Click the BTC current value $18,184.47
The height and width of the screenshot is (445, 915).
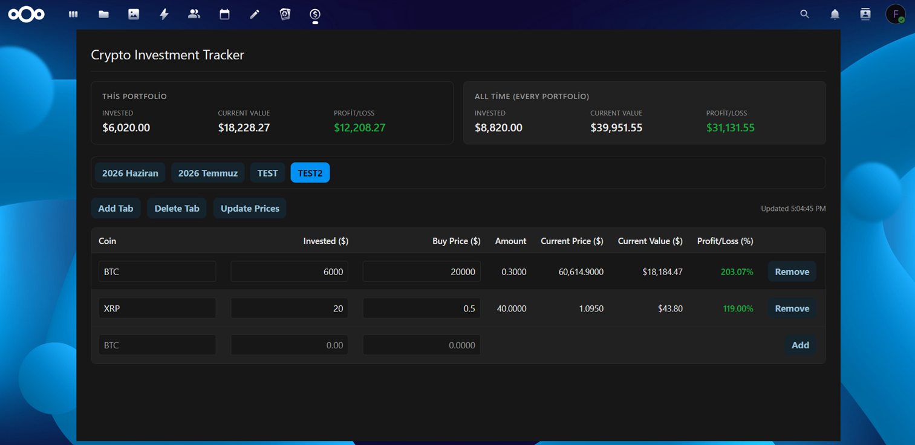[662, 272]
